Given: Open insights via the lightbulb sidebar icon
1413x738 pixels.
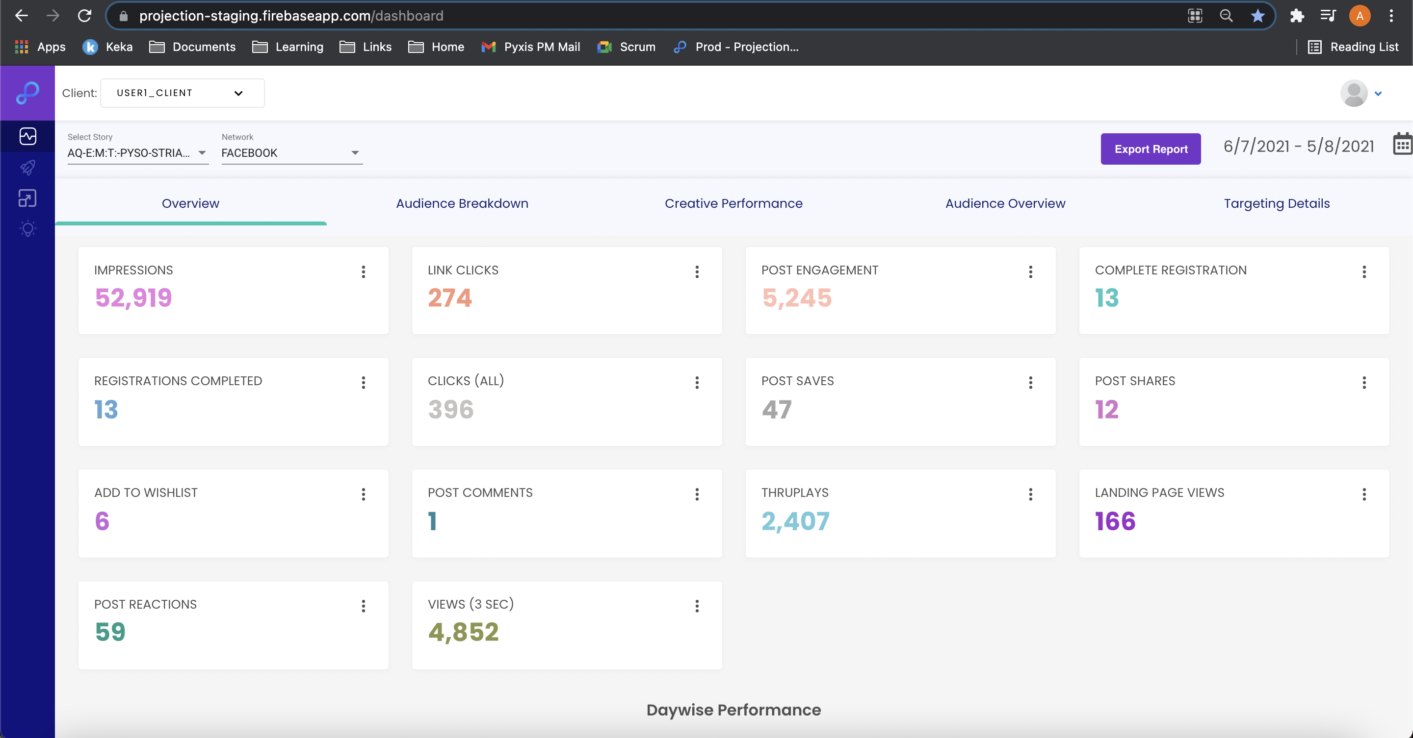Looking at the screenshot, I should coord(27,228).
